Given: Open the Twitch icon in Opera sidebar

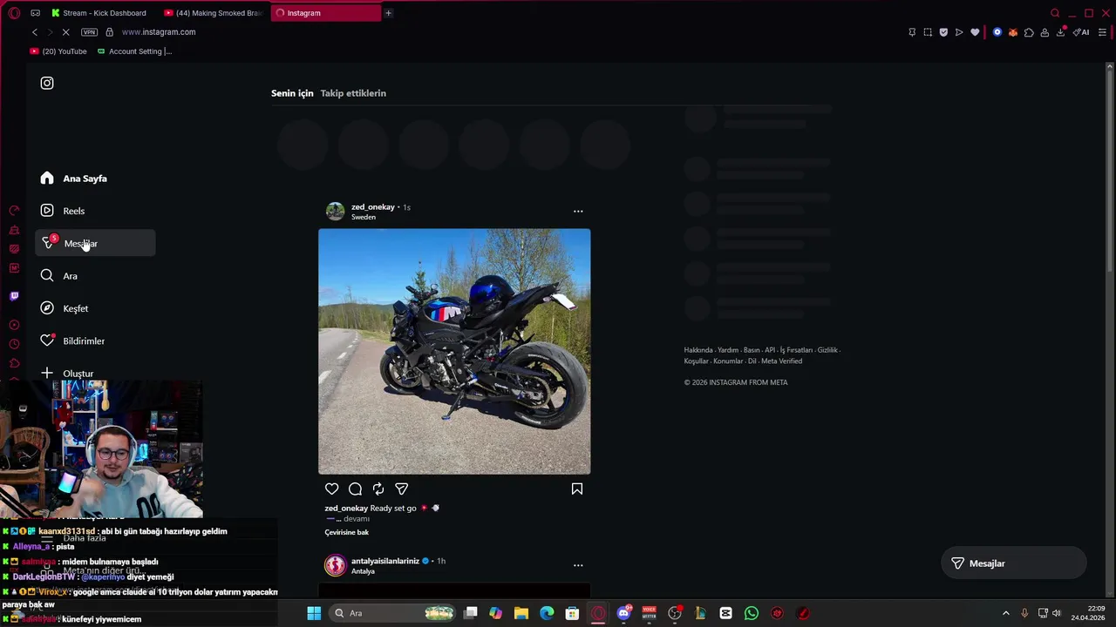Looking at the screenshot, I should tap(14, 296).
